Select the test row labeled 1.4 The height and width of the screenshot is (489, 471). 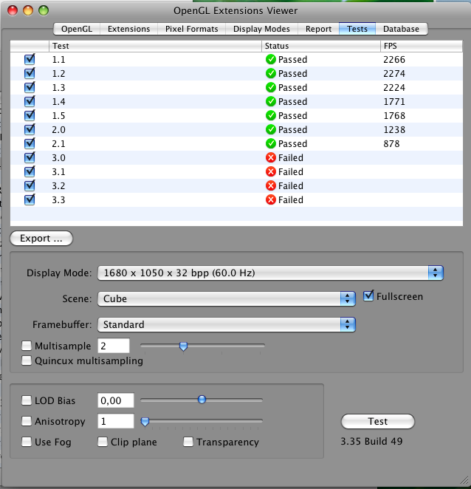(x=236, y=101)
